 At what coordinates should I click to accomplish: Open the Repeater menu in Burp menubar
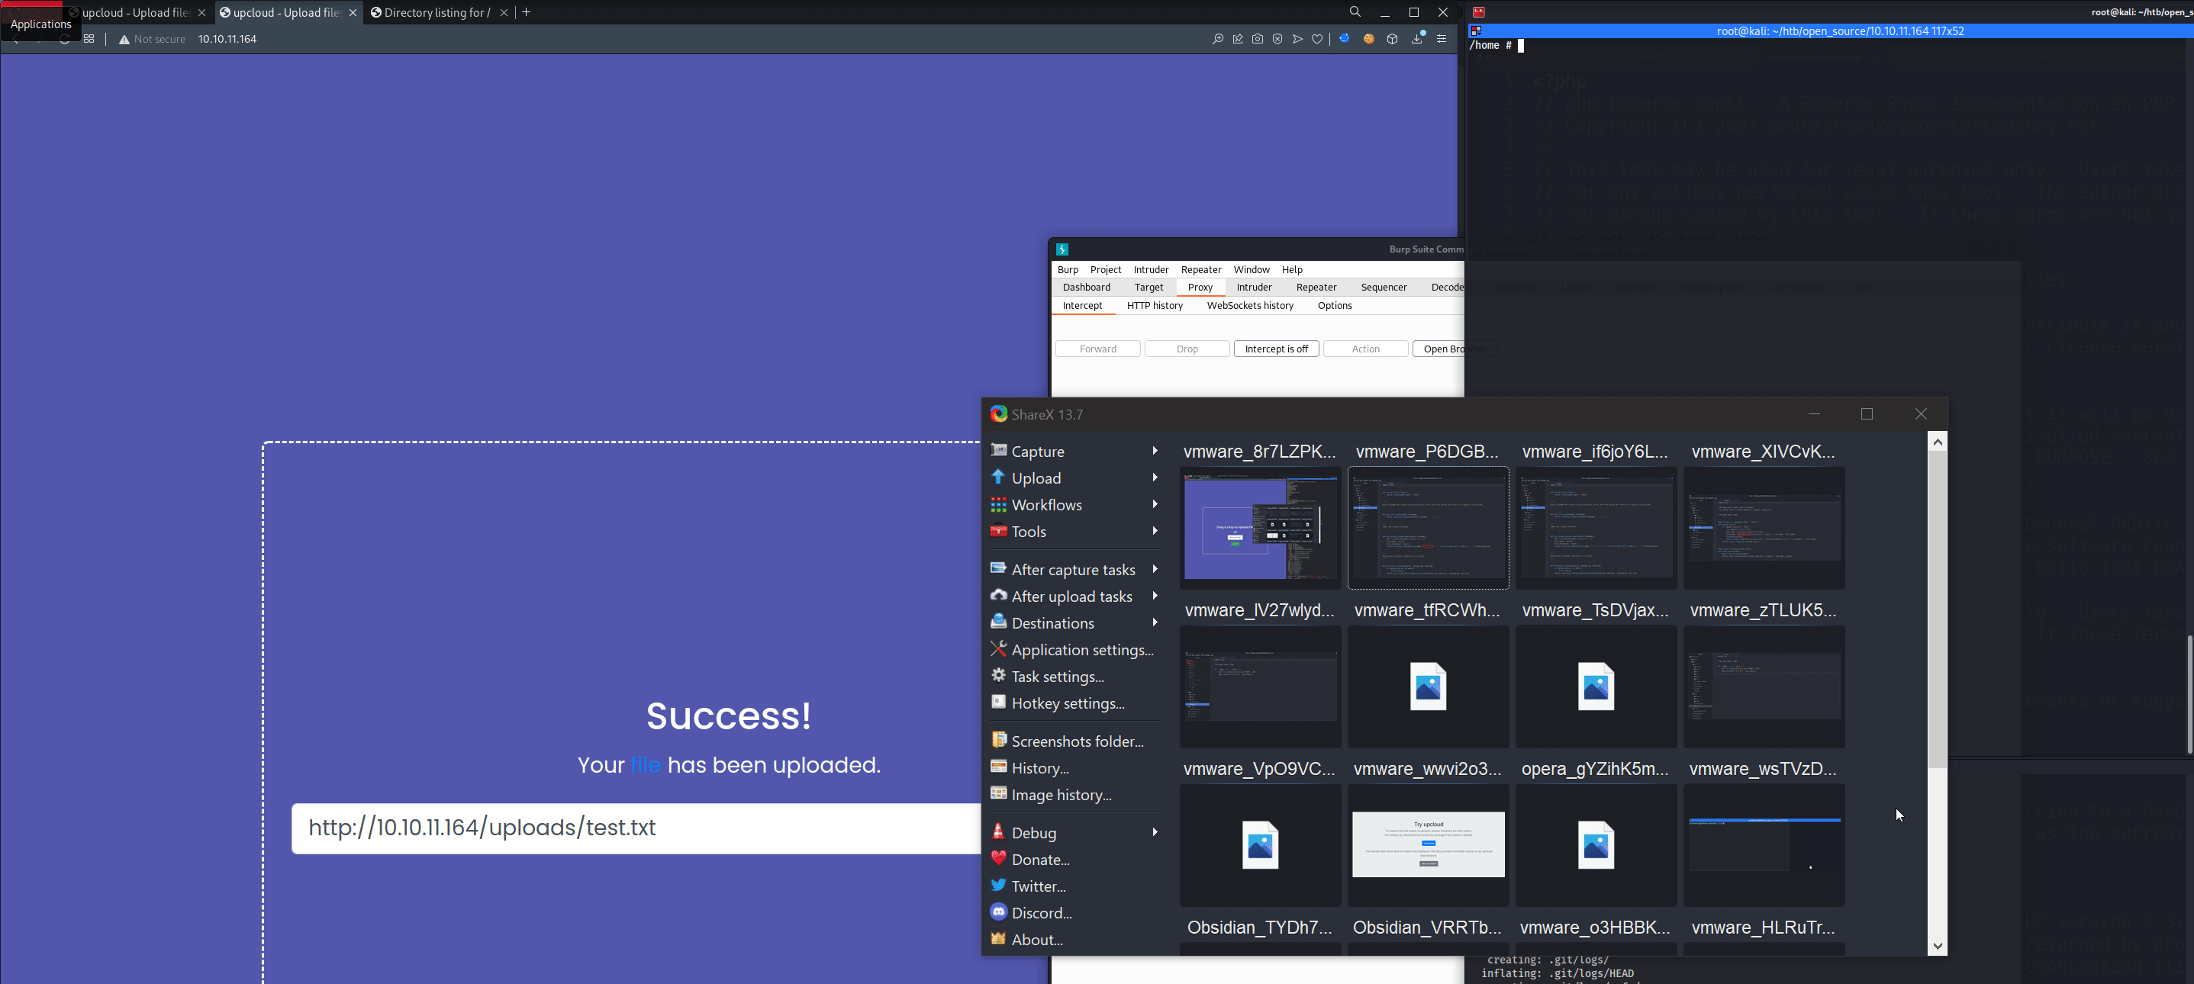(1200, 270)
